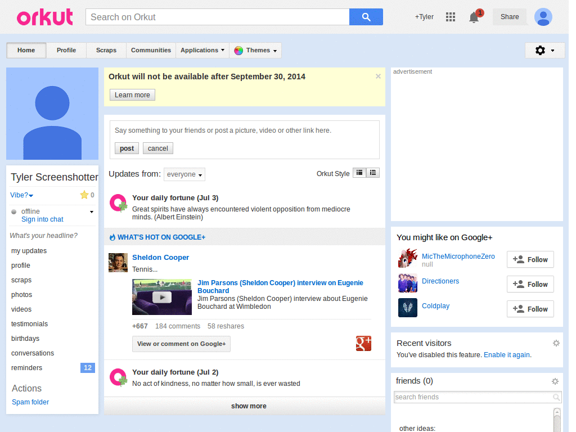Image resolution: width=576 pixels, height=432 pixels.
Task: Click the search friends magnifier icon
Action: (x=556, y=397)
